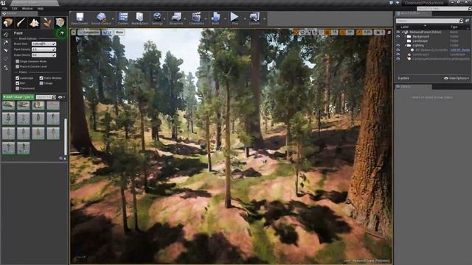Viewport: 472px width, 265px height.
Task: Start Play in editor
Action: tap(235, 18)
